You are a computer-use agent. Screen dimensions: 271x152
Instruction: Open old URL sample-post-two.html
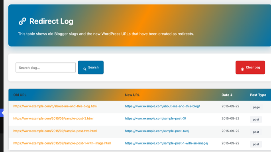(x=55, y=131)
